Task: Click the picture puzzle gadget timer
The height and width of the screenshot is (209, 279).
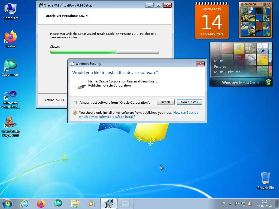Action: 250,4
